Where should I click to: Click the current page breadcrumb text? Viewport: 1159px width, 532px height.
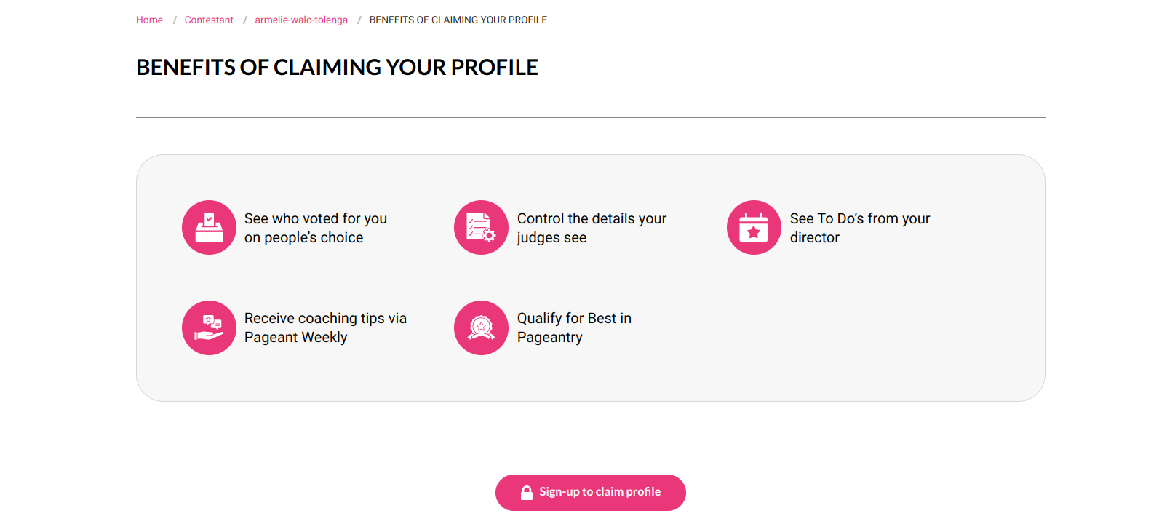458,20
